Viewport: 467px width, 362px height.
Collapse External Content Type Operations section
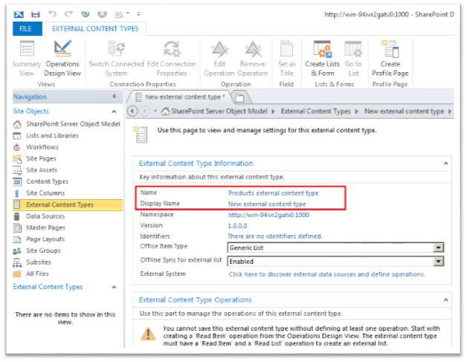point(445,300)
